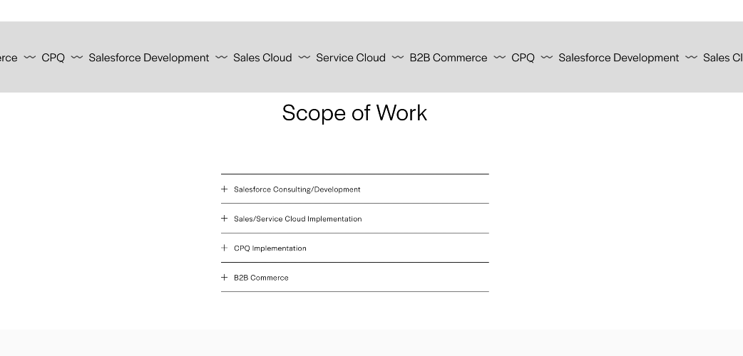The width and height of the screenshot is (743, 356).
Task: Expand the Salesforce Consulting/Development accordion label
Action: point(297,189)
